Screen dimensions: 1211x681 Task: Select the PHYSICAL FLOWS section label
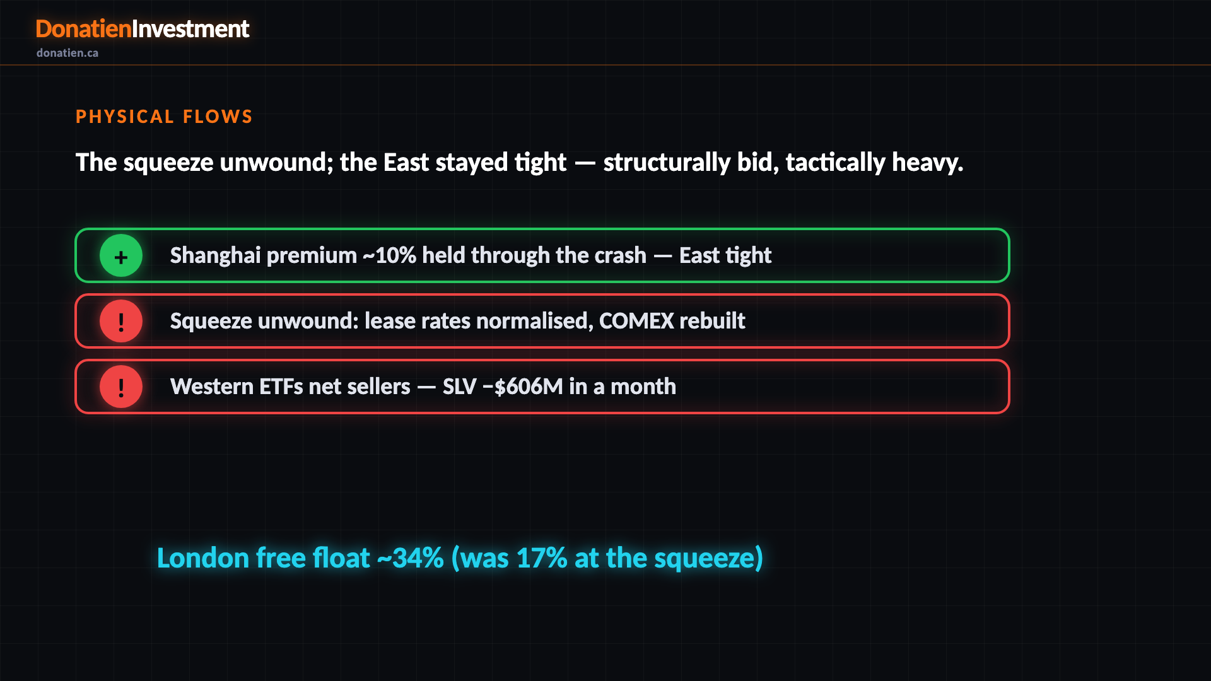click(x=164, y=117)
